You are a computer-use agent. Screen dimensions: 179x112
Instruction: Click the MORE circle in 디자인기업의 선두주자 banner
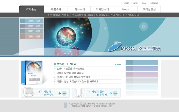(x=115, y=93)
